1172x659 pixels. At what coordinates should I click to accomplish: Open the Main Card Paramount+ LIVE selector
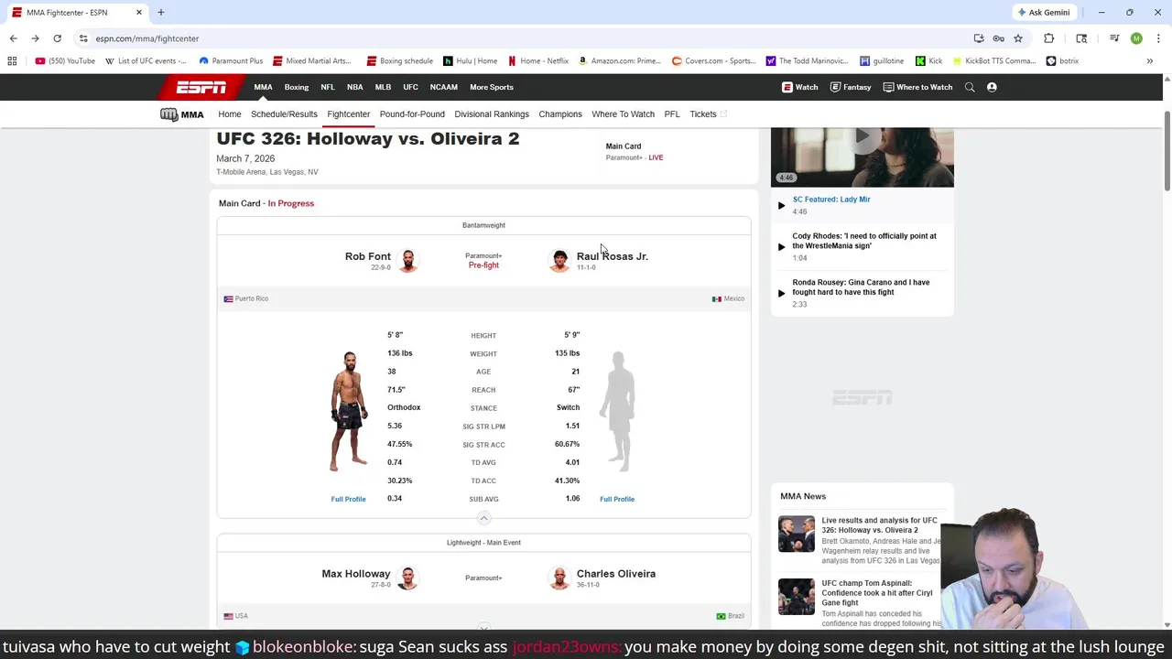(x=635, y=152)
